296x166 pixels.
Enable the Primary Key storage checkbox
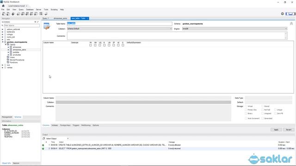pos(246,110)
